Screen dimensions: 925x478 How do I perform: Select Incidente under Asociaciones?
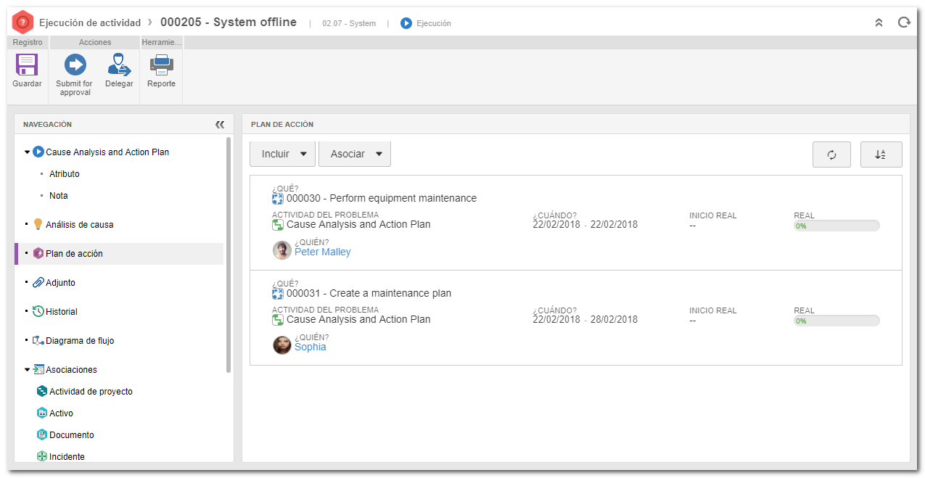pyautogui.click(x=67, y=457)
